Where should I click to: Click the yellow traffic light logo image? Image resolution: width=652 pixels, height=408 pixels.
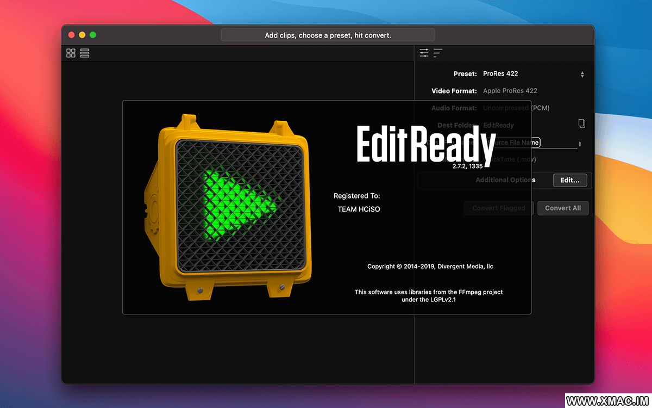pos(227,207)
